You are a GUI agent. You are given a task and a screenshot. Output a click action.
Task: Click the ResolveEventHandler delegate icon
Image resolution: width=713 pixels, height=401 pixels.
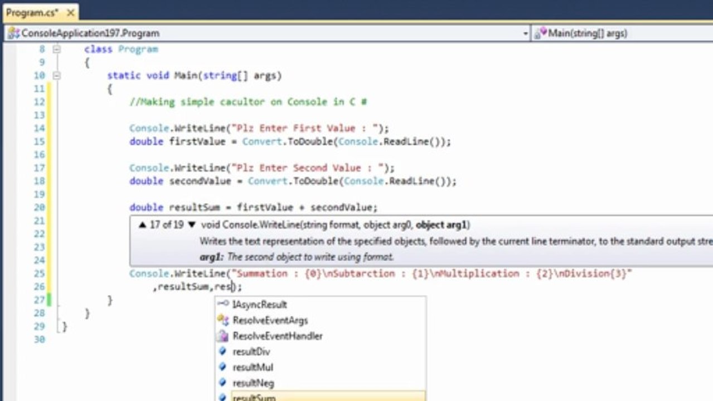tap(223, 336)
